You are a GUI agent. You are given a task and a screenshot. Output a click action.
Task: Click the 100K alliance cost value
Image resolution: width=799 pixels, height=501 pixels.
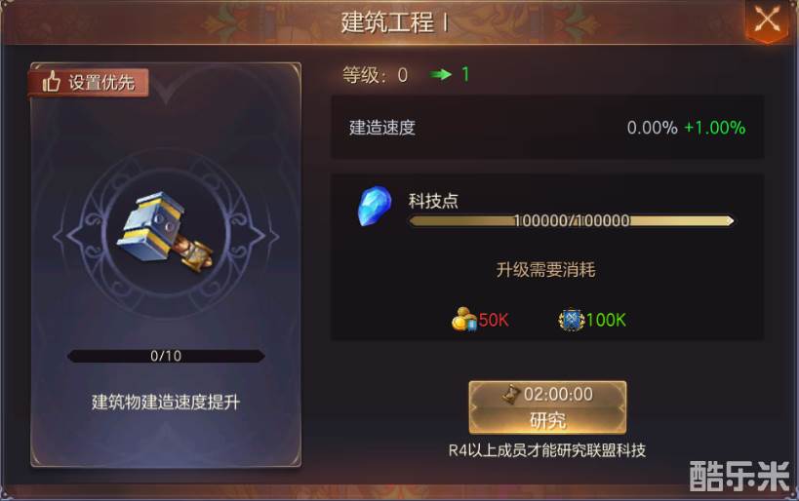click(606, 320)
